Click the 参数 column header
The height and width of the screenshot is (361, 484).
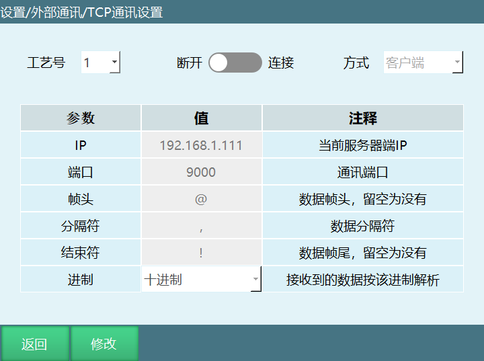[x=81, y=118]
